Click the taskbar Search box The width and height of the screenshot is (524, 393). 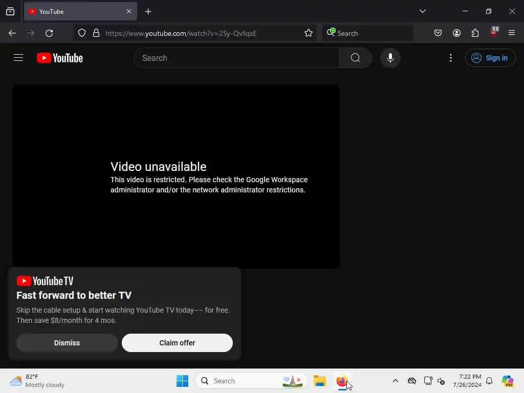click(x=251, y=381)
